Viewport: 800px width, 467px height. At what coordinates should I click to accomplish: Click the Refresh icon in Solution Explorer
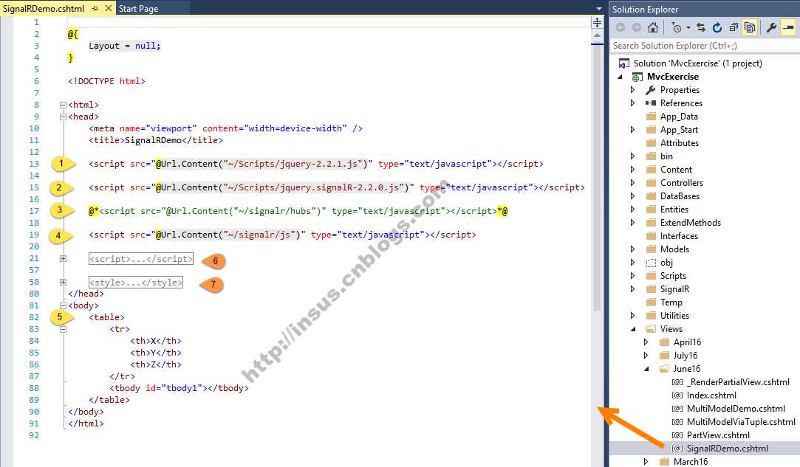tap(717, 27)
